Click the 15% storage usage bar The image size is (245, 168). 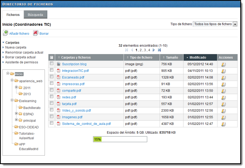tap(120, 139)
